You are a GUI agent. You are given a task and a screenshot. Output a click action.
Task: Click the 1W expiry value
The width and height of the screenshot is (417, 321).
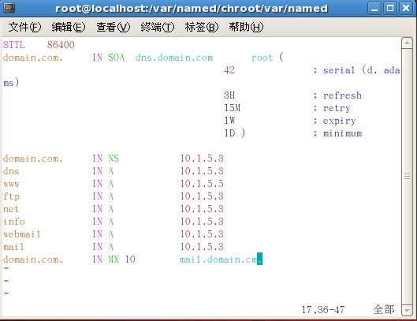(x=229, y=121)
